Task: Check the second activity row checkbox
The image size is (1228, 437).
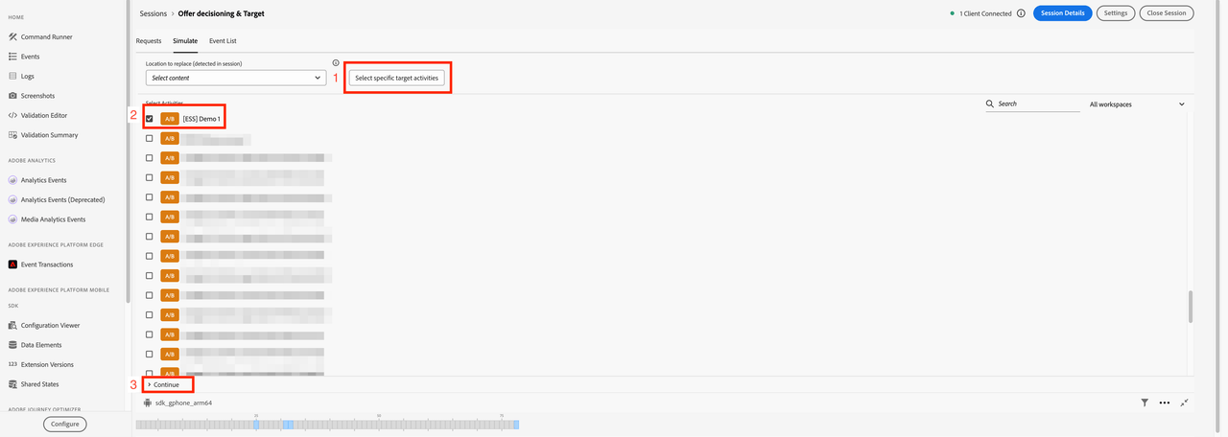Action: coord(149,139)
